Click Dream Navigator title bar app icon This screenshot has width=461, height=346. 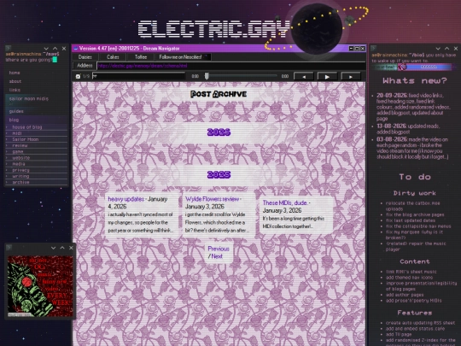76,49
